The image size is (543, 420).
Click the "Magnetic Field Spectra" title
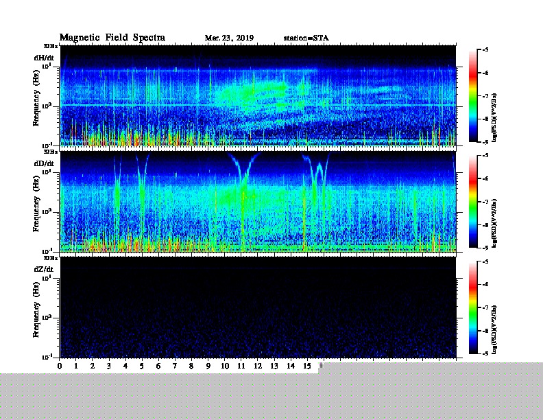(112, 38)
